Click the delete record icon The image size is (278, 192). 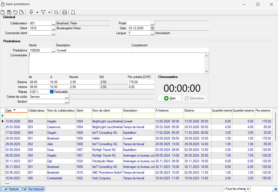coord(21,12)
